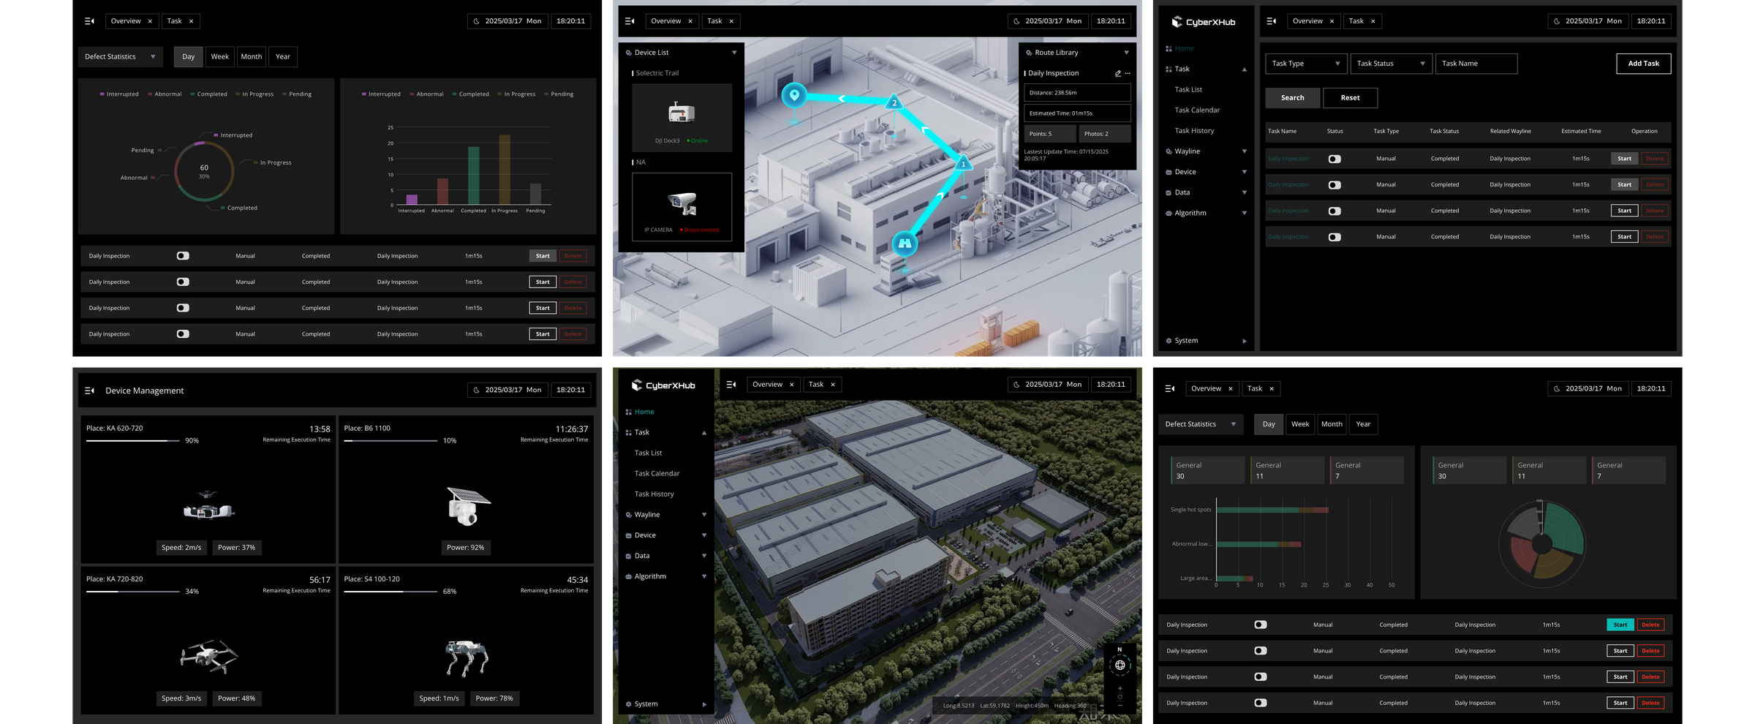Click the sidebar collapse icon in Device Management header
The width and height of the screenshot is (1755, 724).
tap(90, 391)
